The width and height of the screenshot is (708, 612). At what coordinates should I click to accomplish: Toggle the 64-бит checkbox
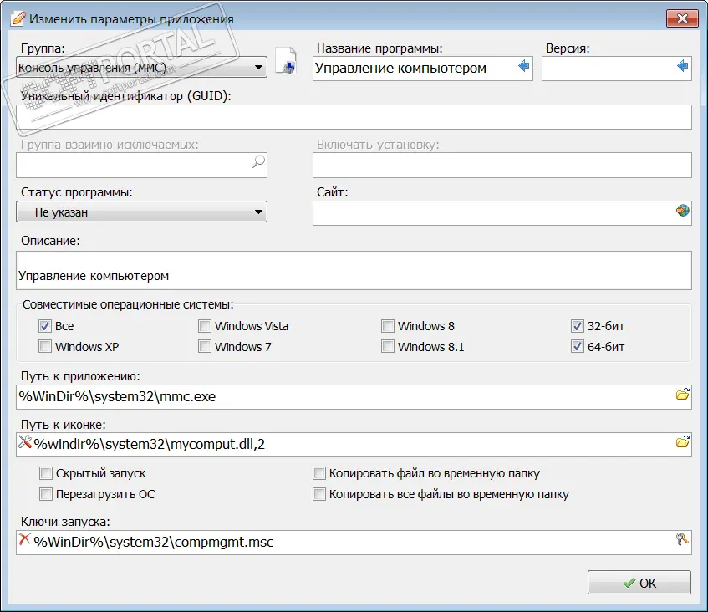coord(578,346)
